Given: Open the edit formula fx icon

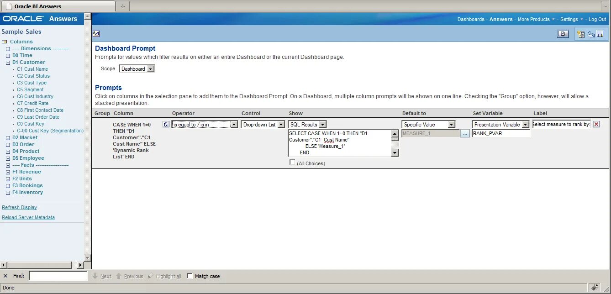Looking at the screenshot, I should click(x=166, y=124).
